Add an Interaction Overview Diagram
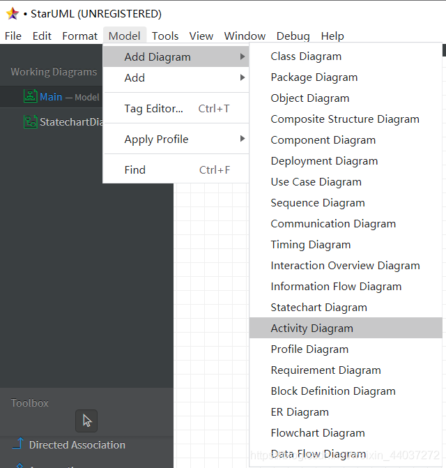This screenshot has width=446, height=468. pos(346,265)
